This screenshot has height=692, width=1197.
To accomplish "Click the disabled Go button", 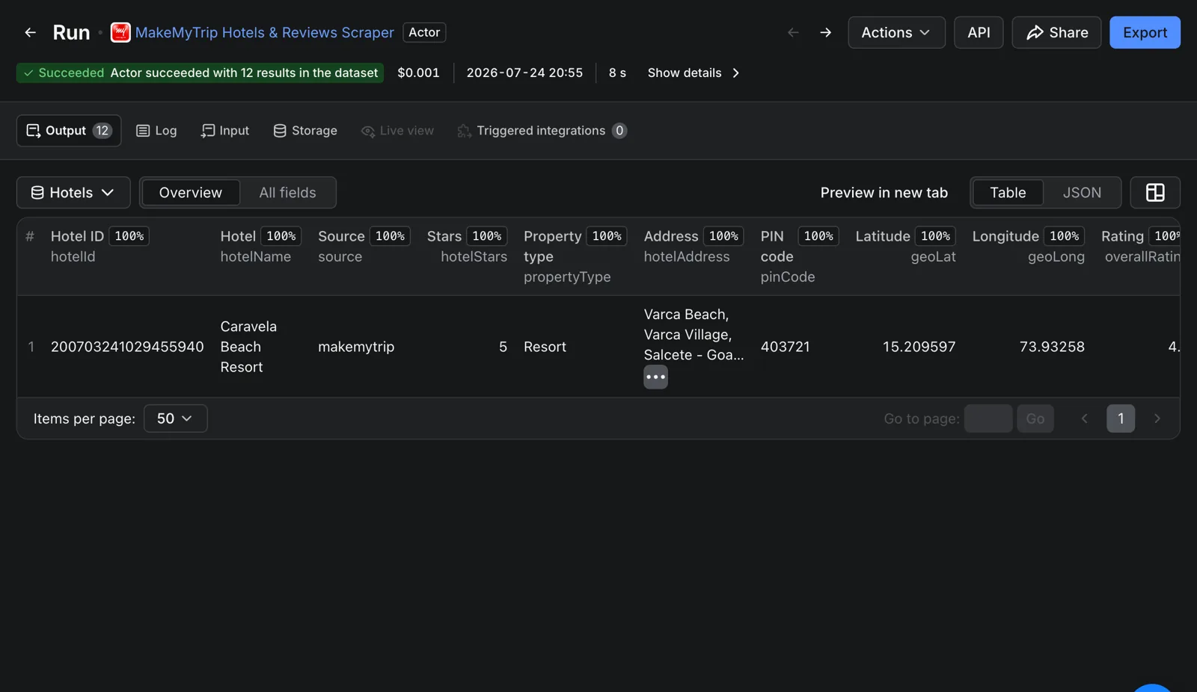I will point(1035,418).
